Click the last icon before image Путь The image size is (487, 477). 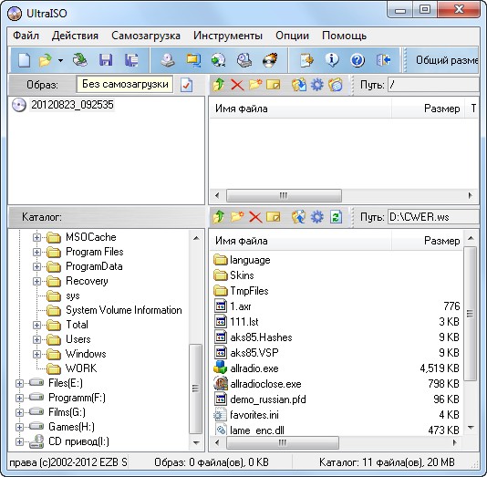pyautogui.click(x=336, y=85)
